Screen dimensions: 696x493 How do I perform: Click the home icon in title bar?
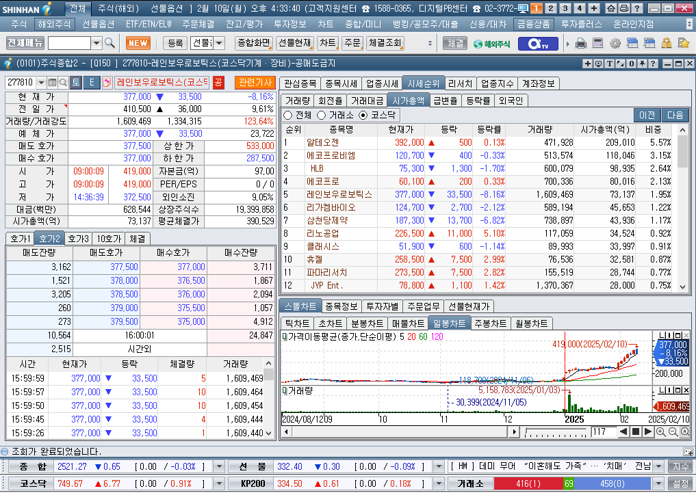(611, 8)
